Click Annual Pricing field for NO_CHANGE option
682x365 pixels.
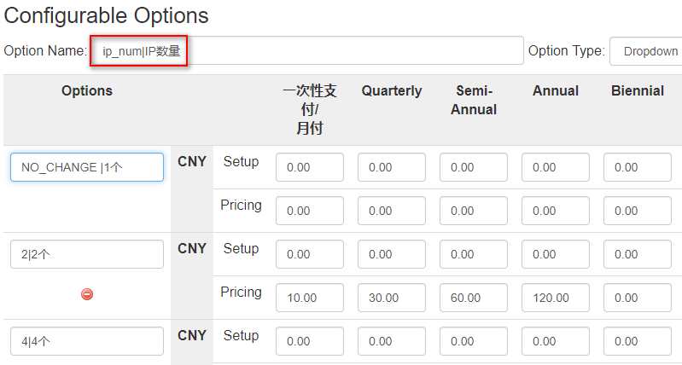pyautogui.click(x=556, y=211)
